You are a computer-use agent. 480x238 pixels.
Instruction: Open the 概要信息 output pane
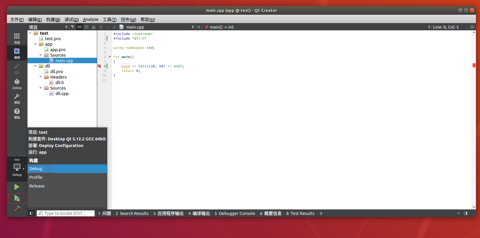pos(271,213)
